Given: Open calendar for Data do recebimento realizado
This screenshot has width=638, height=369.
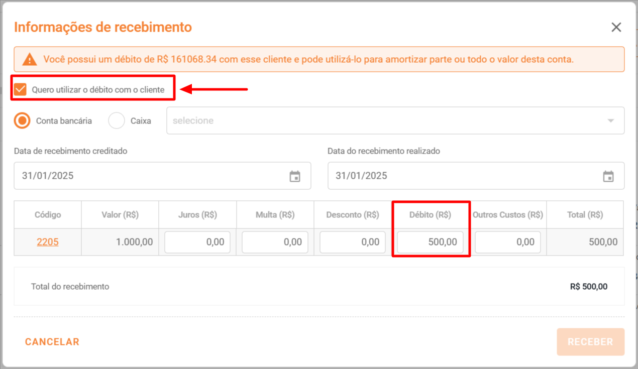Looking at the screenshot, I should 608,176.
